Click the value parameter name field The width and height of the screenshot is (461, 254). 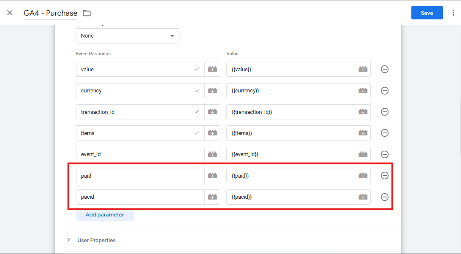coord(140,69)
